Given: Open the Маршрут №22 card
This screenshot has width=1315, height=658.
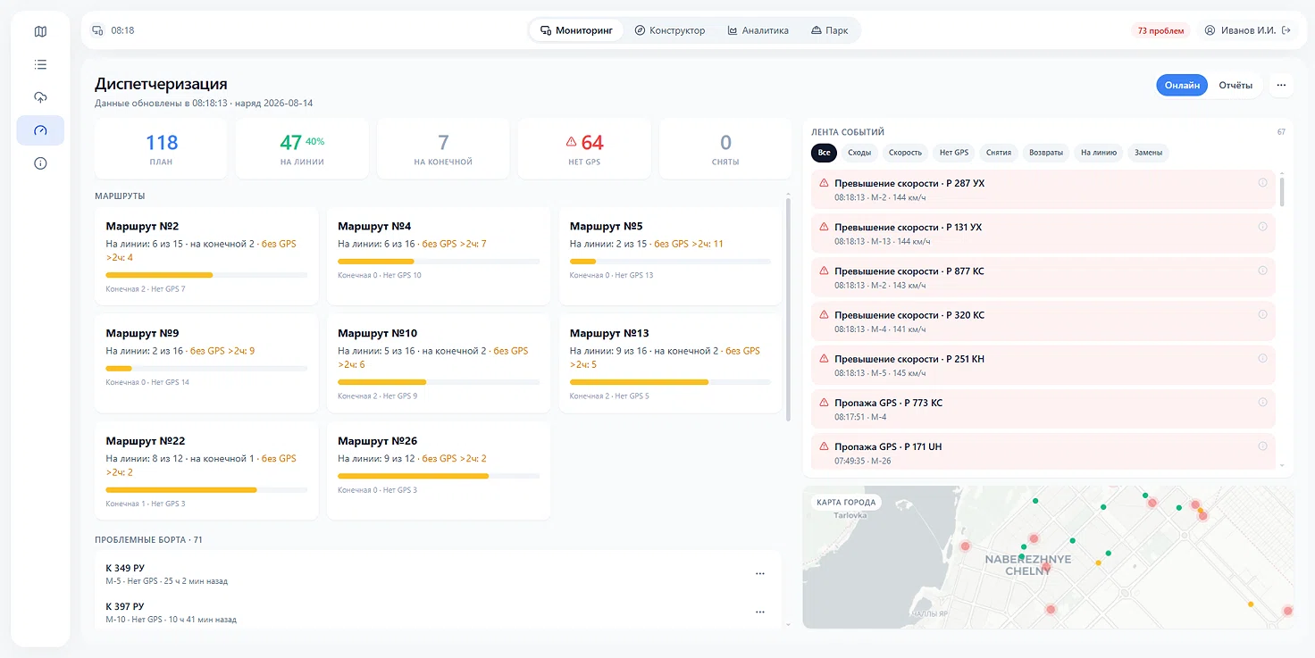Looking at the screenshot, I should point(206,471).
